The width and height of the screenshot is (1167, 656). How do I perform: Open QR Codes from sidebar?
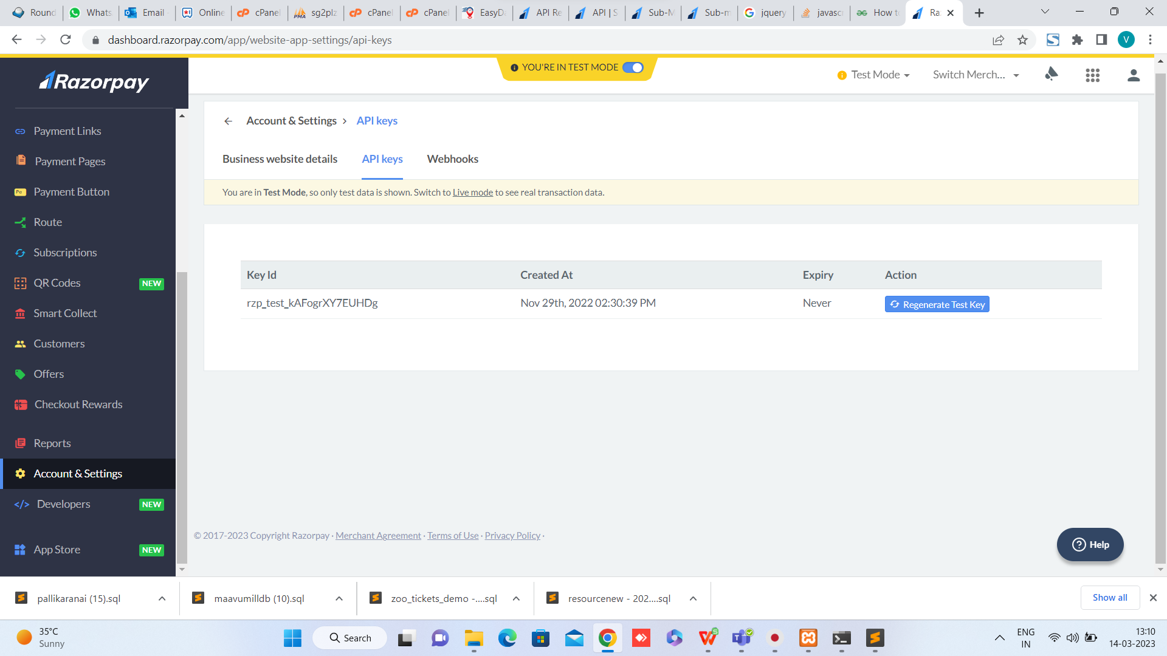(57, 283)
